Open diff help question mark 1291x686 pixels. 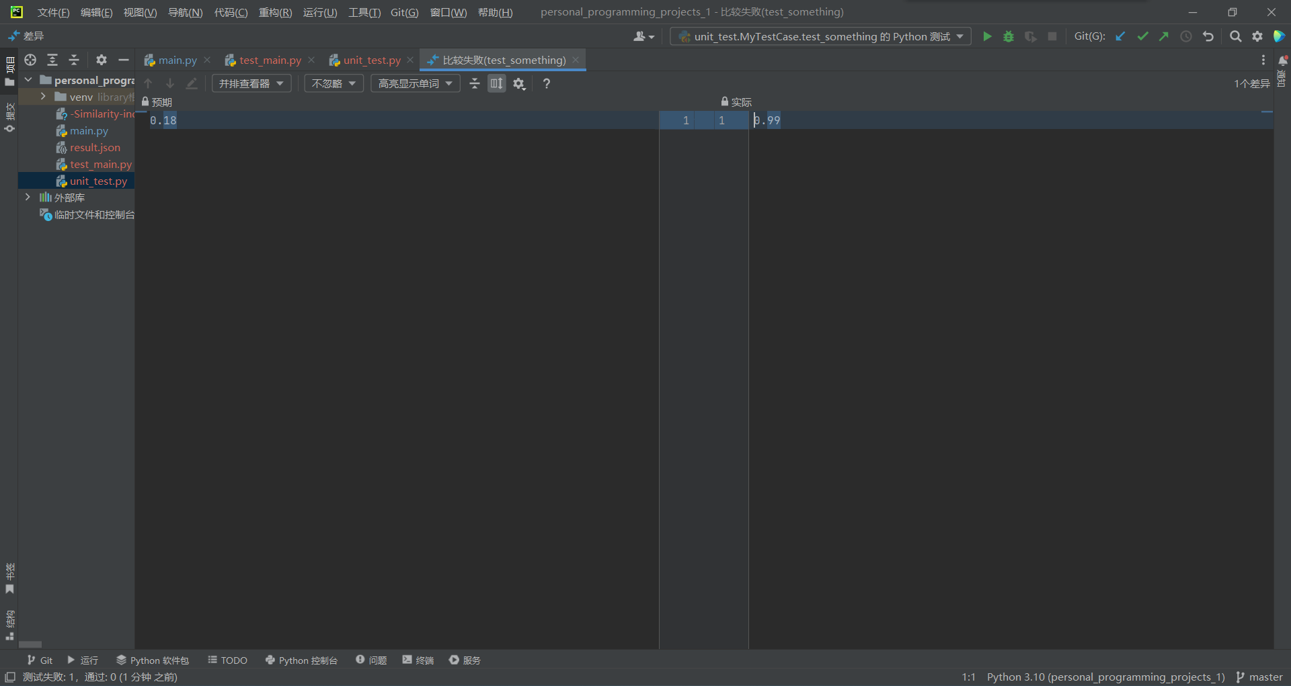click(547, 83)
